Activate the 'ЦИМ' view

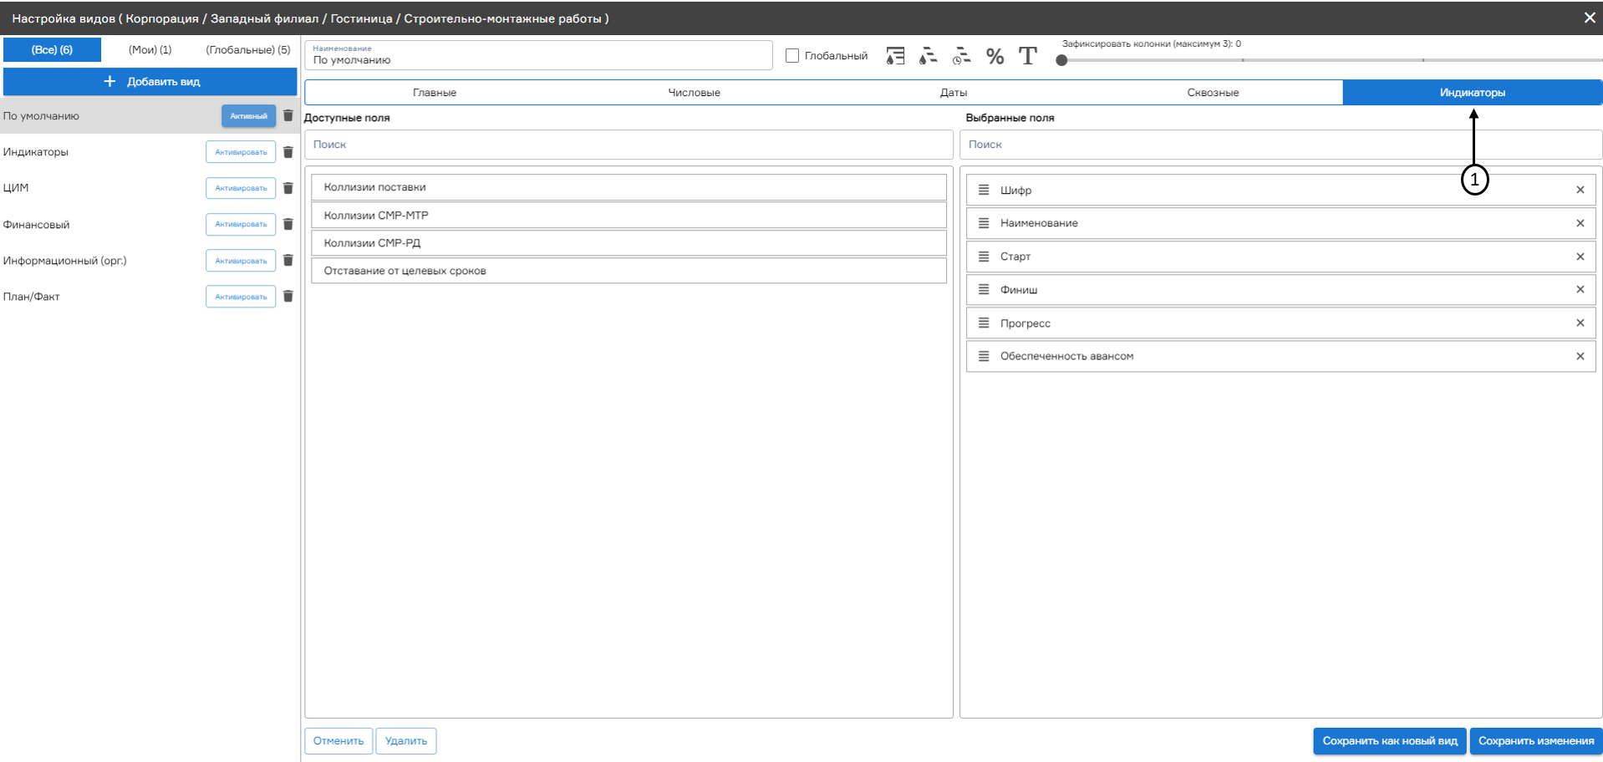click(241, 188)
